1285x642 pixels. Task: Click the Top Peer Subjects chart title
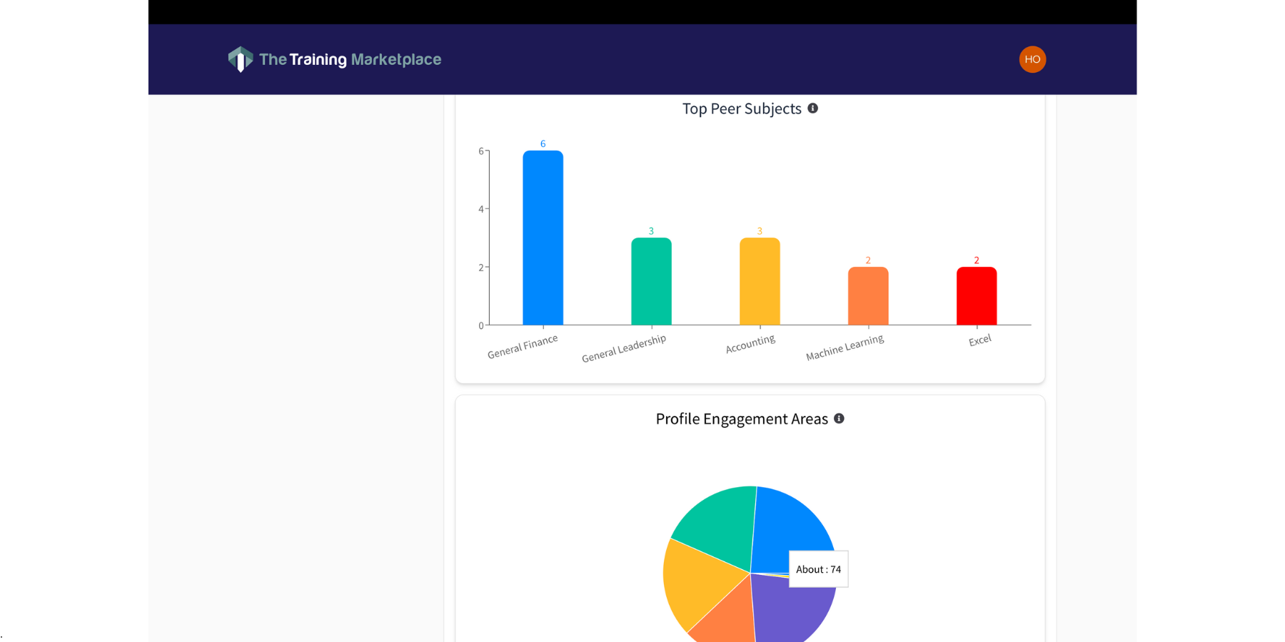point(741,108)
